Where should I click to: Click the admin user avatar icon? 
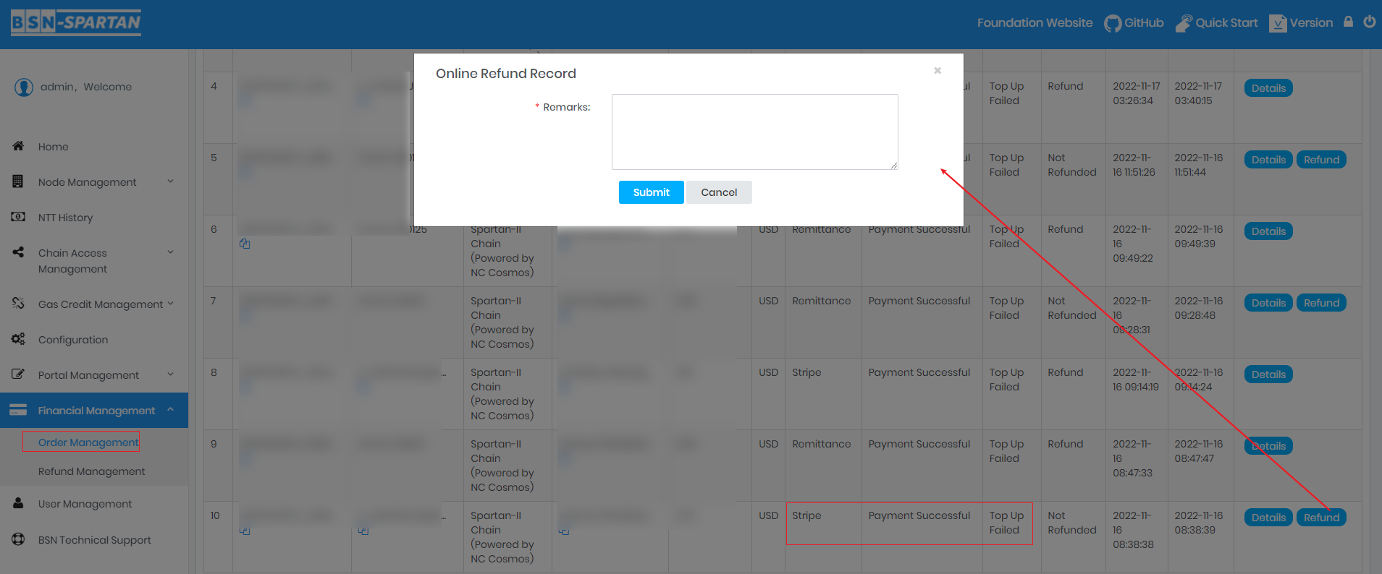coord(24,87)
